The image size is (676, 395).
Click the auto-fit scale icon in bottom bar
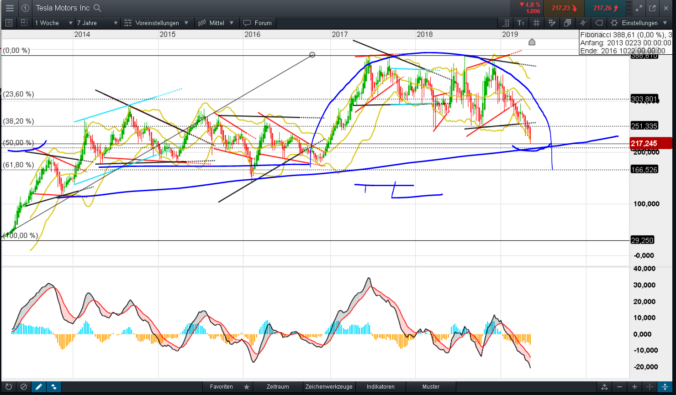[605, 387]
